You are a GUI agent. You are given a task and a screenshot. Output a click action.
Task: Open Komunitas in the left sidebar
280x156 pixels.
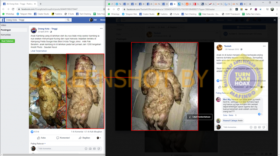click(x=6, y=35)
